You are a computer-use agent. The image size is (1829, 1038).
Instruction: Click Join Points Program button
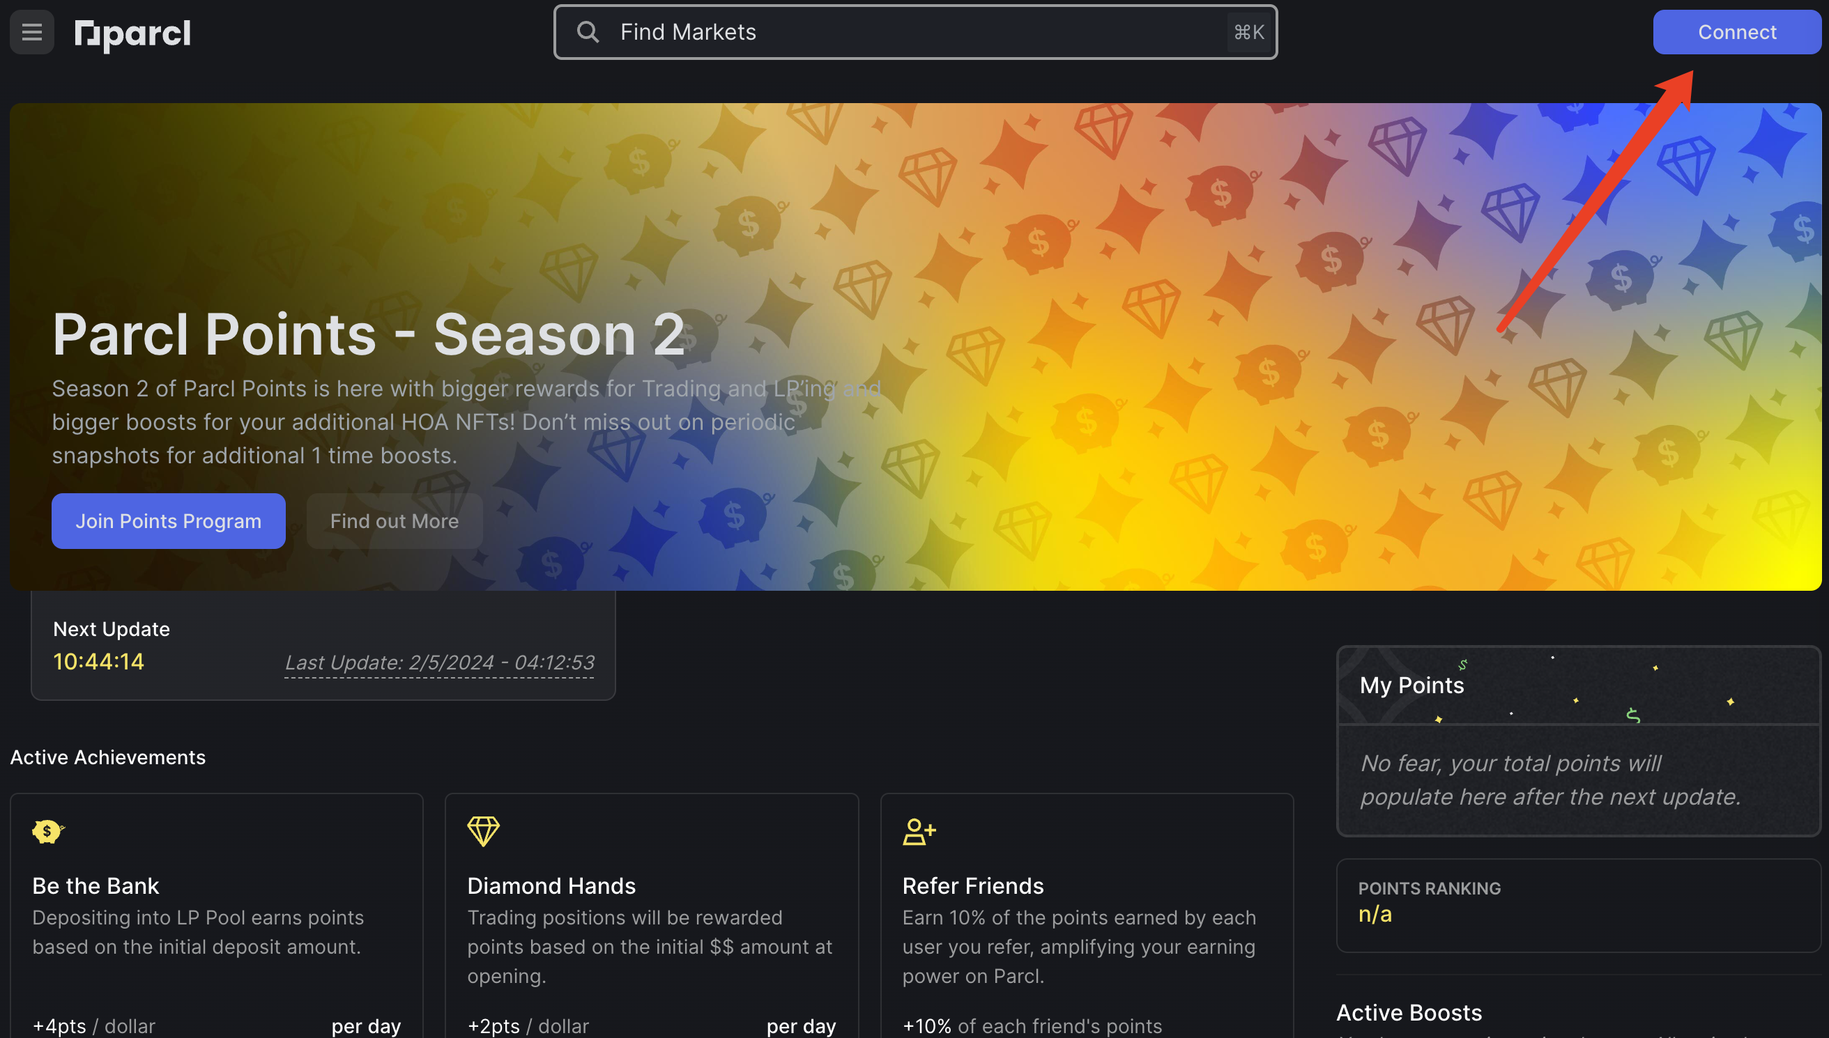168,521
